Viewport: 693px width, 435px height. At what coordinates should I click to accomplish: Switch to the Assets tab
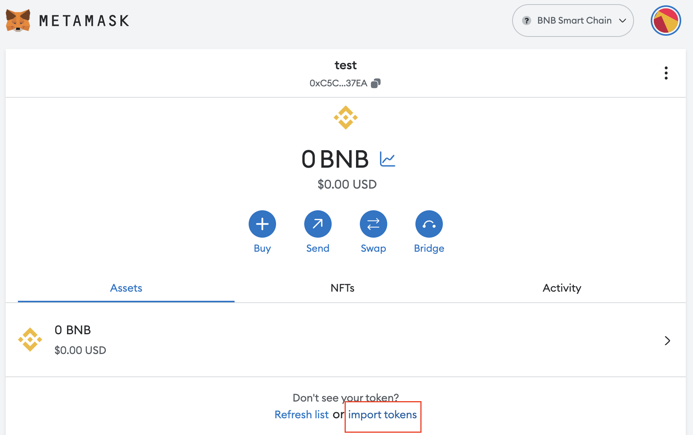tap(126, 288)
